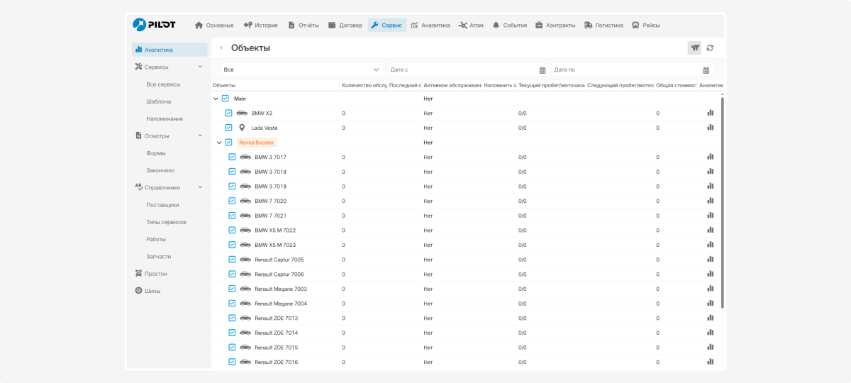Toggle the Main group checkbox
851x383 pixels.
point(226,99)
